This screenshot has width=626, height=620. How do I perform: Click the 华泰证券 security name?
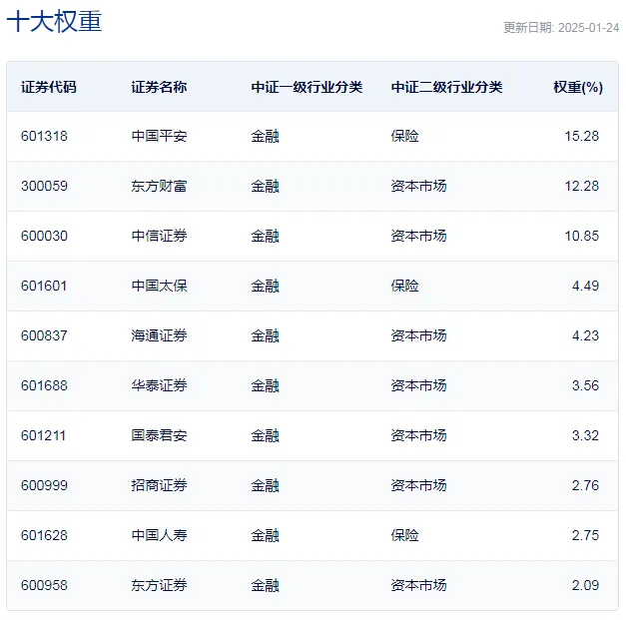pos(159,385)
